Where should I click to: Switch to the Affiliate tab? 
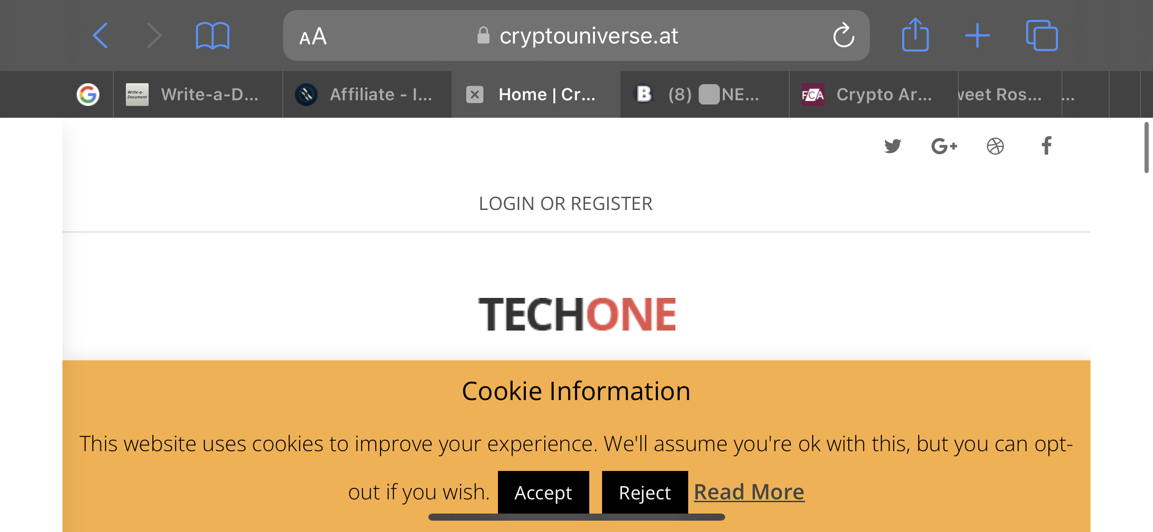(367, 95)
